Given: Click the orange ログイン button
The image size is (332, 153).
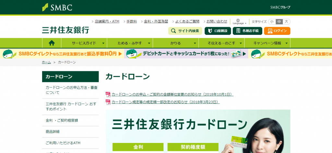Looking at the screenshot, I should pyautogui.click(x=277, y=31).
